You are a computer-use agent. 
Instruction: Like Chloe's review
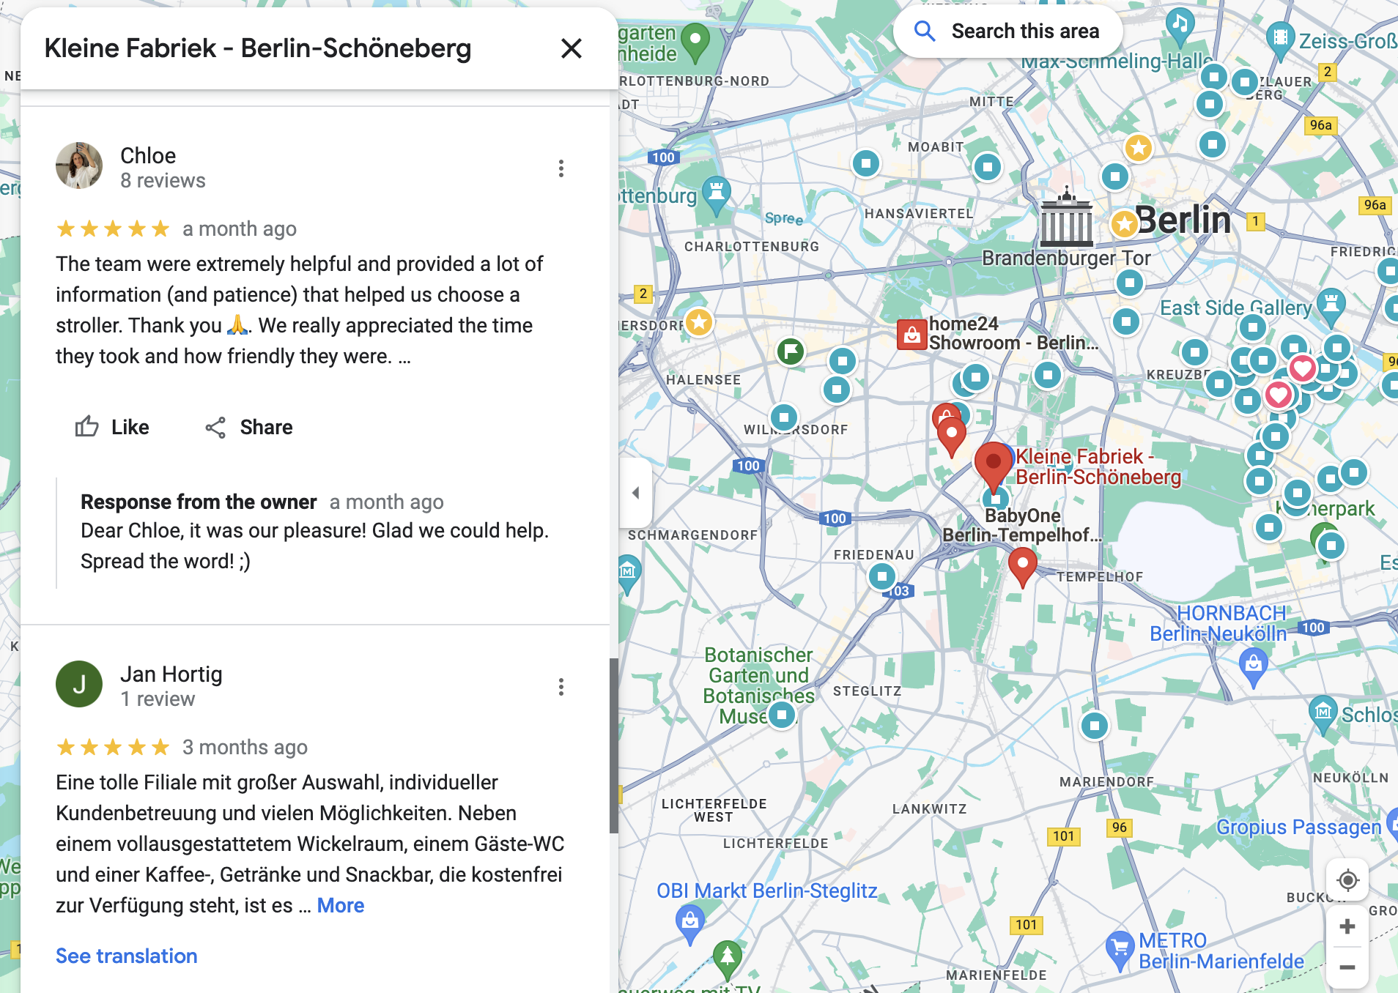112,427
